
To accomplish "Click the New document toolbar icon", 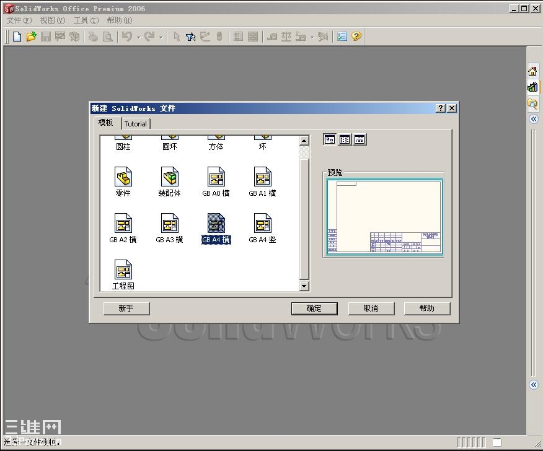I will tap(17, 37).
